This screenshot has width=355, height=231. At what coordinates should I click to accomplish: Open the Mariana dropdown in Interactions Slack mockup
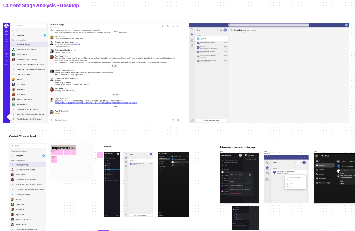pyautogui.click(x=251, y=155)
